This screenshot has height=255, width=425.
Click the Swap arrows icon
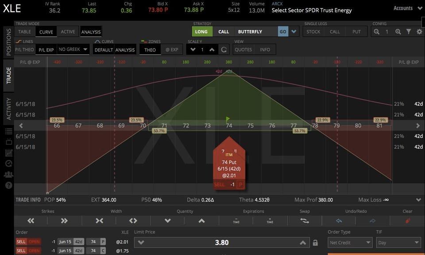(x=305, y=221)
